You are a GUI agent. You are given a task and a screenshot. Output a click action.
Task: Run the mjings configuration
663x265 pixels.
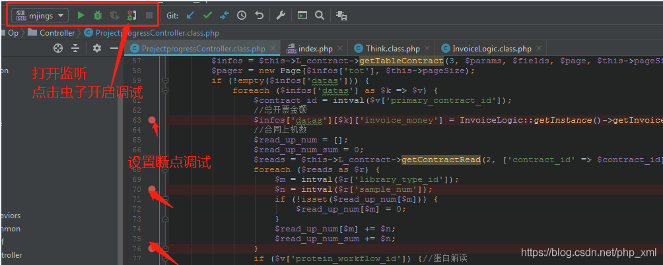[x=81, y=15]
